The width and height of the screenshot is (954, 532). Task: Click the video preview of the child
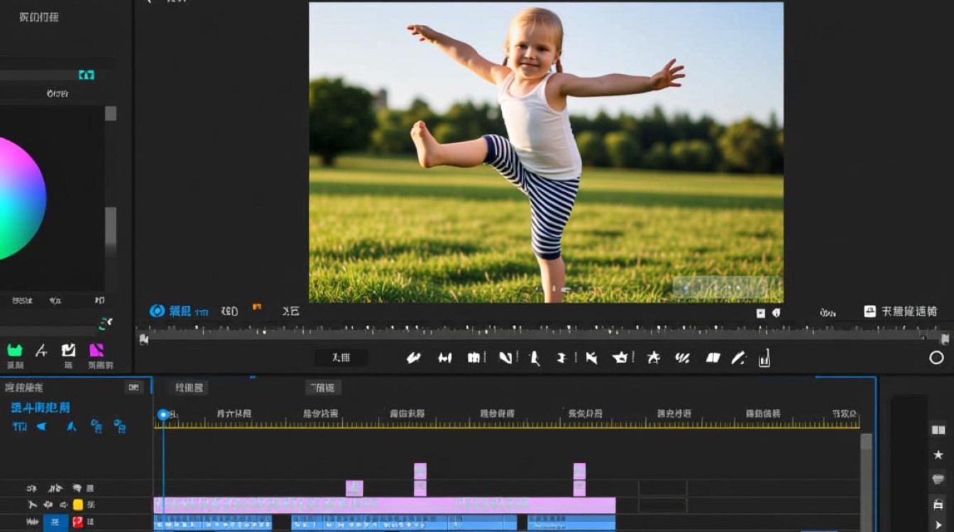(x=546, y=153)
